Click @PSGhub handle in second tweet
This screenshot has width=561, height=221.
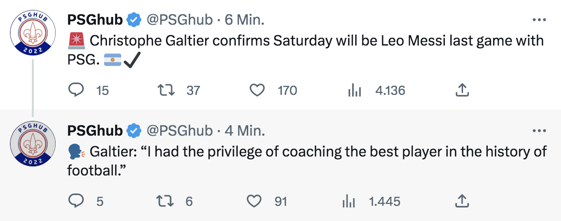coord(179,130)
